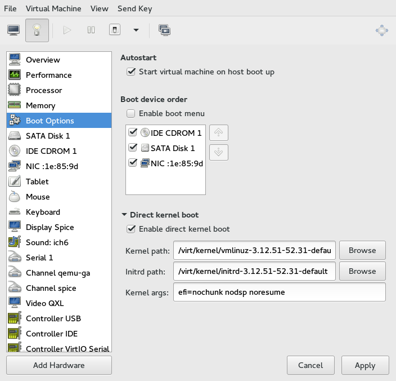Open the Virtual Machine menu

(x=53, y=8)
